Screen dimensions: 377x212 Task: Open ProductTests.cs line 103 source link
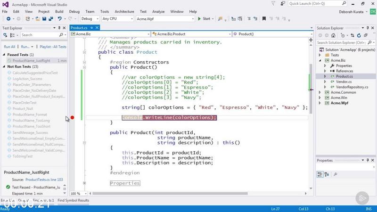44,179
